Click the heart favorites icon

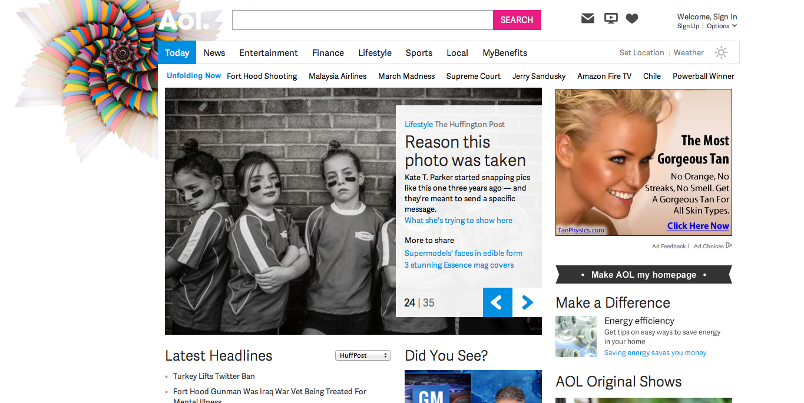[632, 18]
